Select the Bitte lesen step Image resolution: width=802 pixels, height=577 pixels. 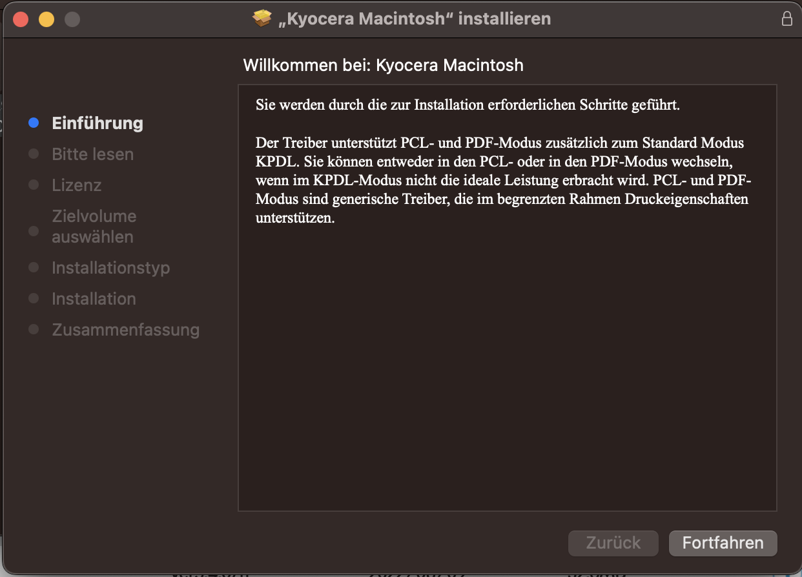click(x=93, y=154)
